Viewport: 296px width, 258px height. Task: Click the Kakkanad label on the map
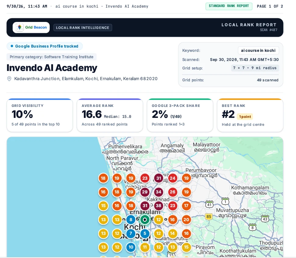[158, 199]
